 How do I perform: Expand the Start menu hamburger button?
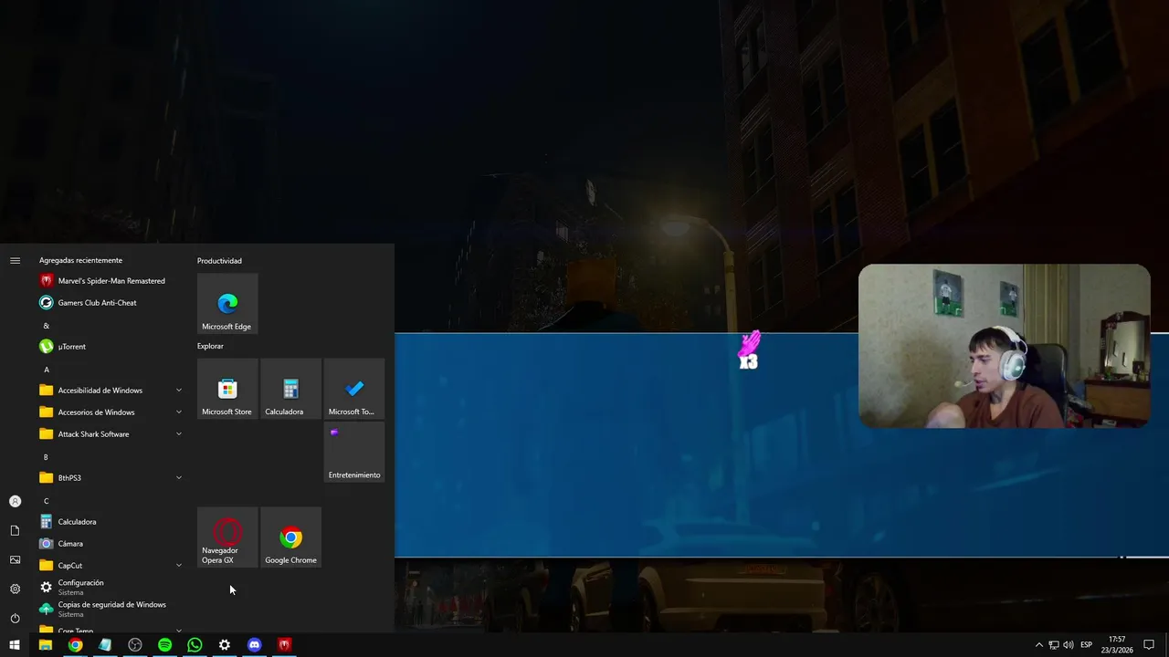[15, 260]
